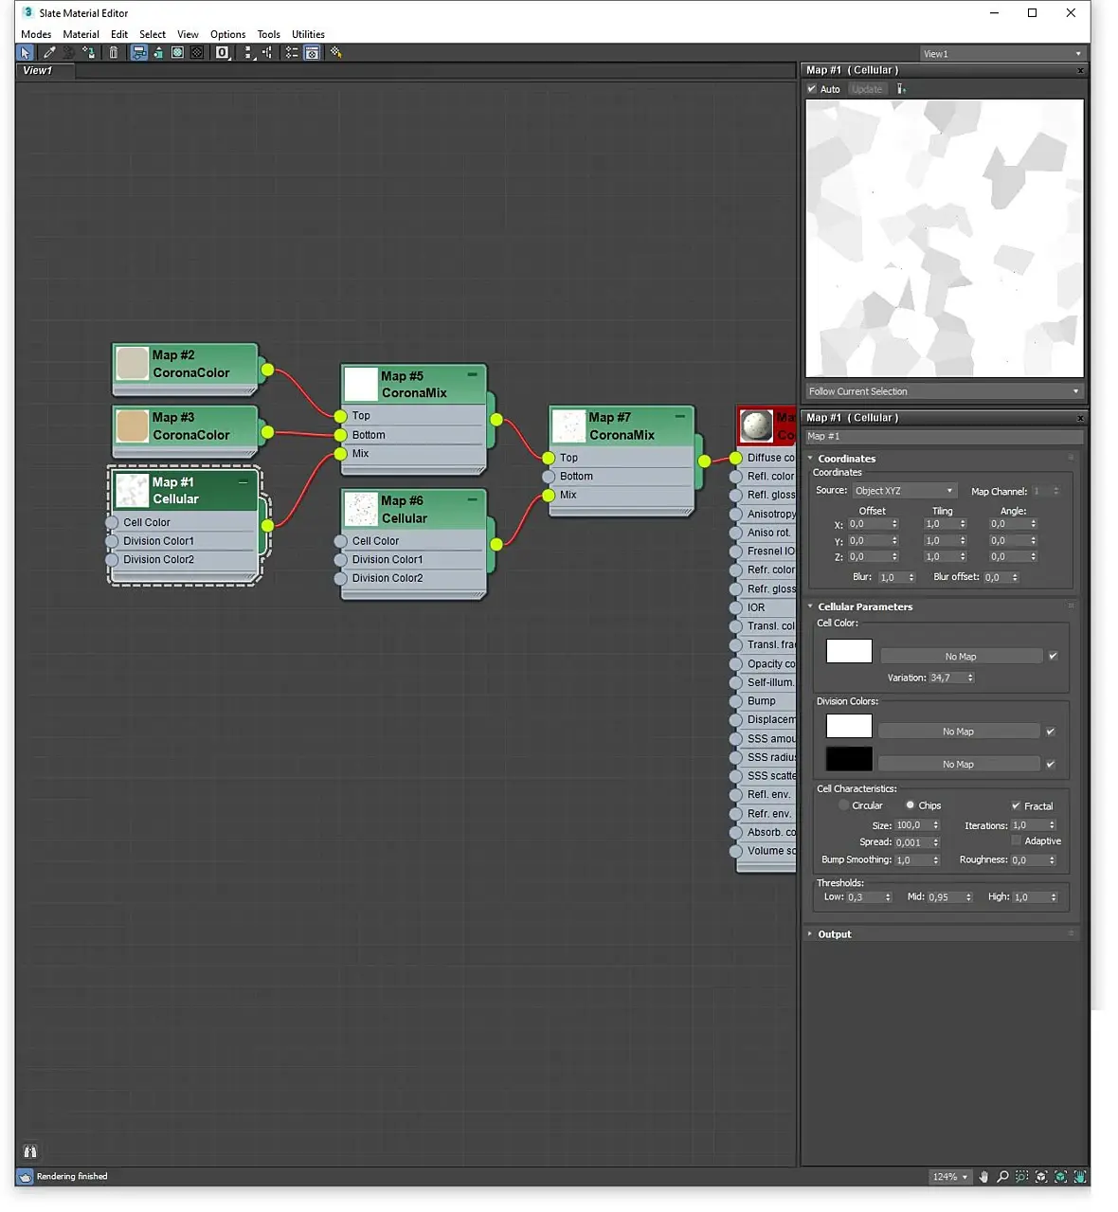Disable the Fractal checkbox
Image resolution: width=1118 pixels, height=1212 pixels.
1016,805
